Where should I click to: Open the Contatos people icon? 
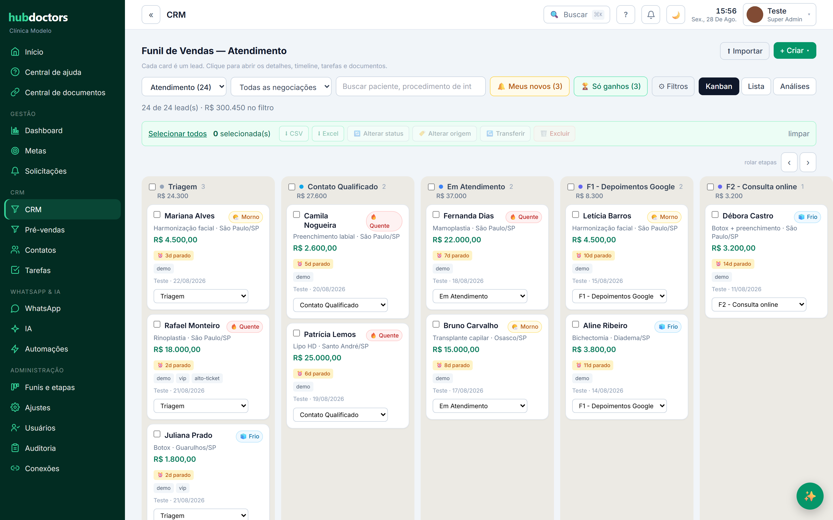tap(15, 250)
